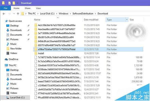Open pinned Documents under Quick access
This screenshot has width=150, height=101.
pos(16,35)
